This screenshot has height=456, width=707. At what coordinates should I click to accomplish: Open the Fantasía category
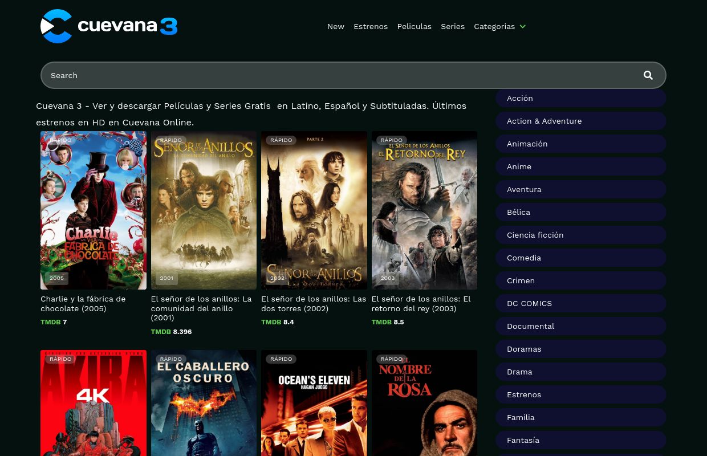tap(581, 440)
